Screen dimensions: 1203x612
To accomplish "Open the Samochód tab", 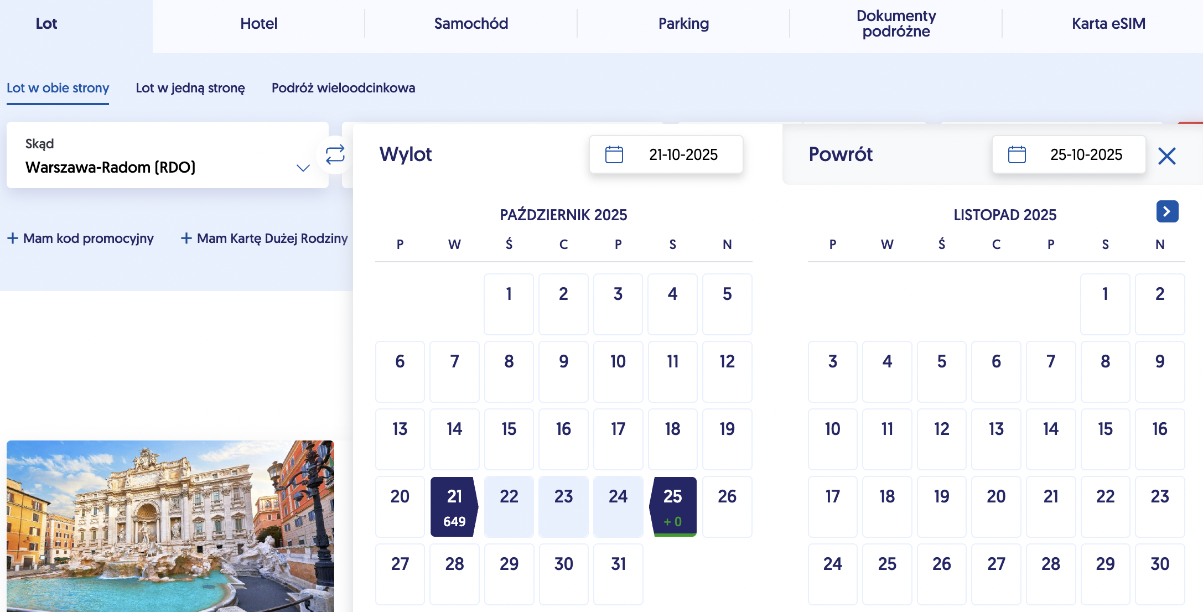I will click(471, 24).
